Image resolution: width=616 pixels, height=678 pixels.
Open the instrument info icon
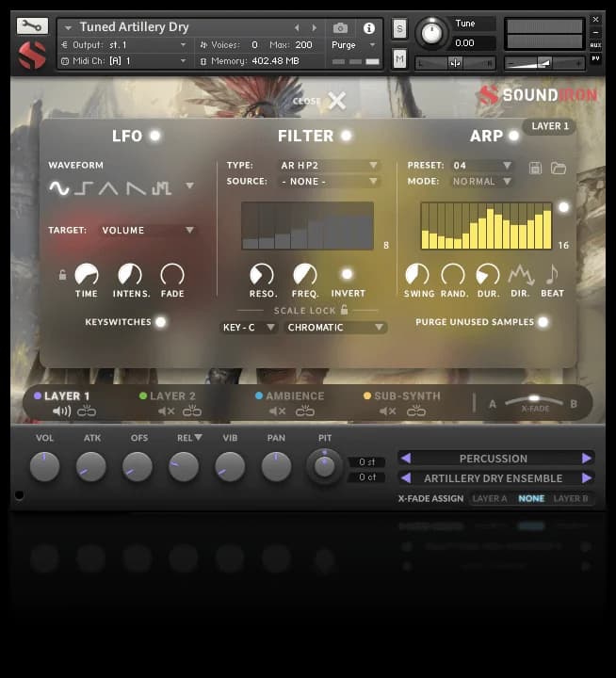(369, 28)
